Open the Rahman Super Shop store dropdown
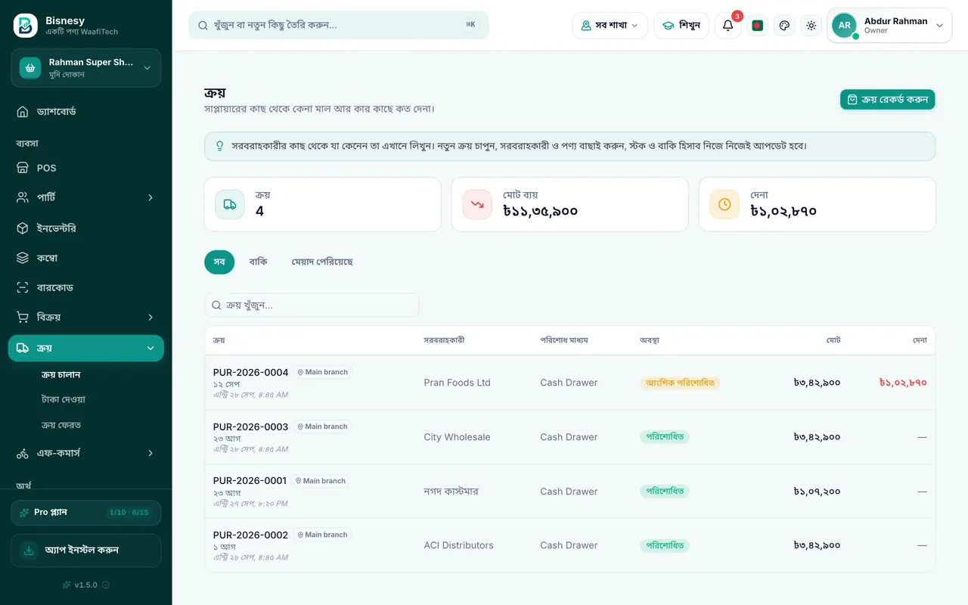Screen dimensions: 968x605 [x=85, y=68]
